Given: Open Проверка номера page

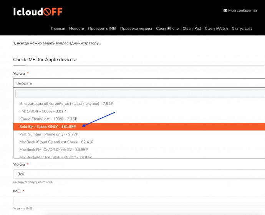Looking at the screenshot, I should coord(136,29).
